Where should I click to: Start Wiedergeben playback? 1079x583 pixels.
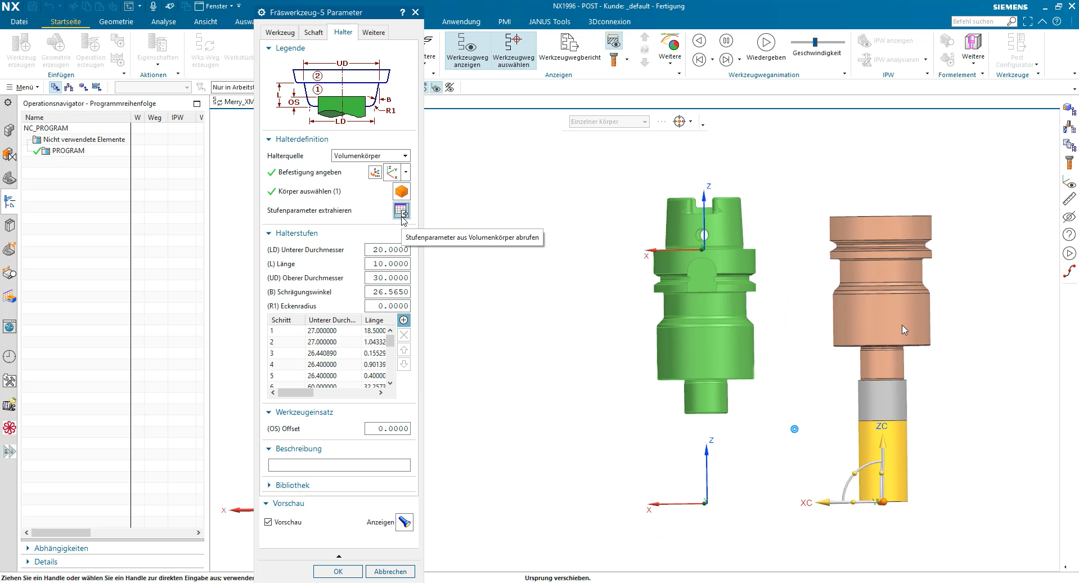click(x=766, y=47)
